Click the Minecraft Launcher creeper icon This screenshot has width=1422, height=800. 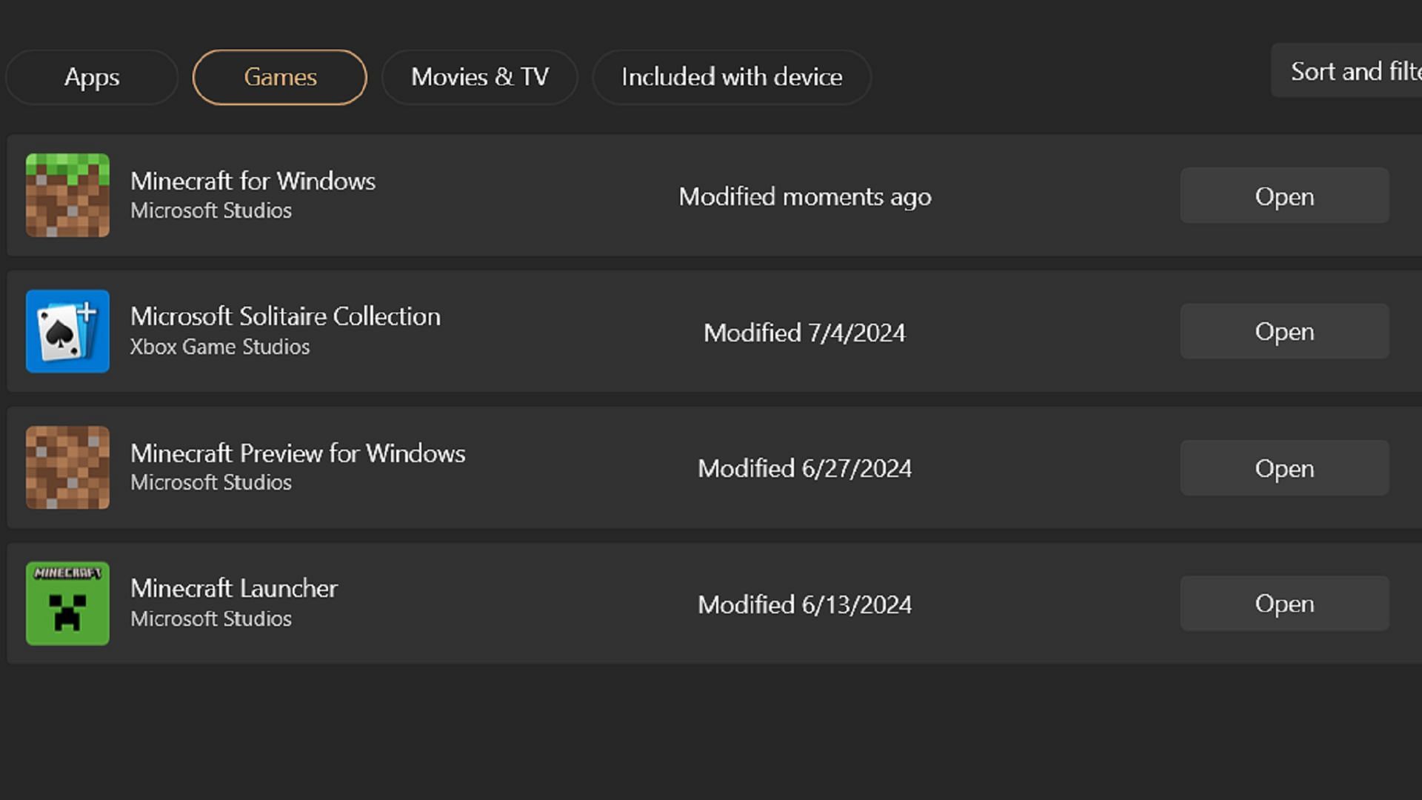pos(67,601)
